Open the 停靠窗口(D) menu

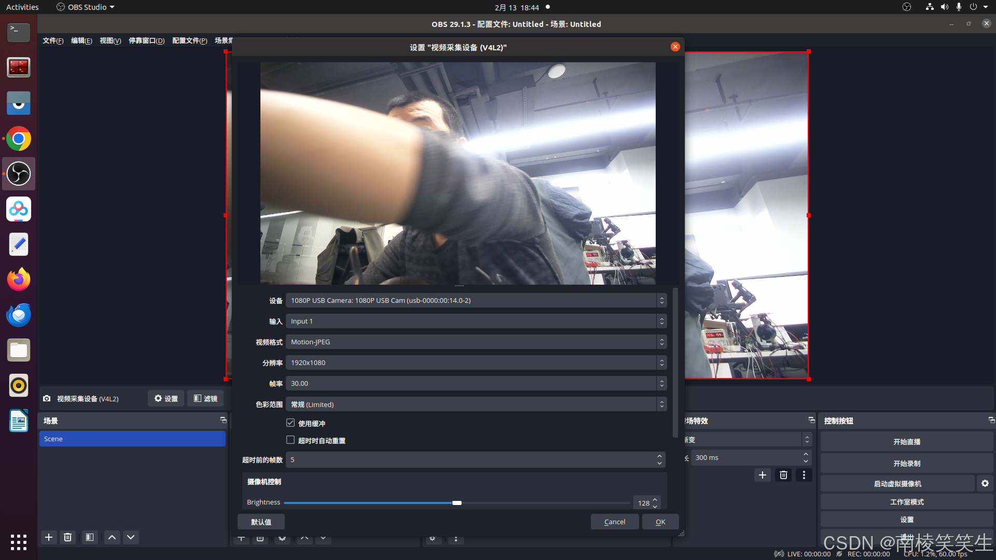coord(146,40)
